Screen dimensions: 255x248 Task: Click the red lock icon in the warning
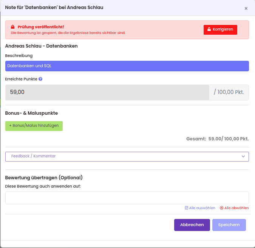tap(12, 27)
